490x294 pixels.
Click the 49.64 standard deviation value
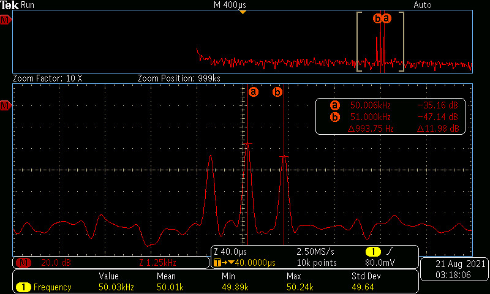click(x=363, y=287)
